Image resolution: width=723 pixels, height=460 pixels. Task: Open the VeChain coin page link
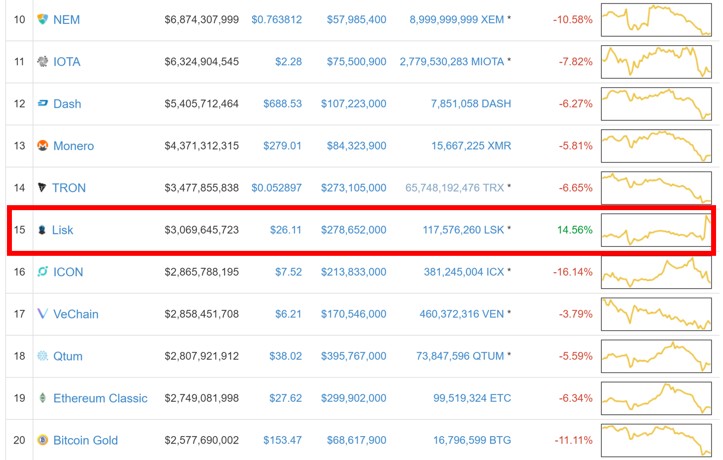tap(76, 314)
